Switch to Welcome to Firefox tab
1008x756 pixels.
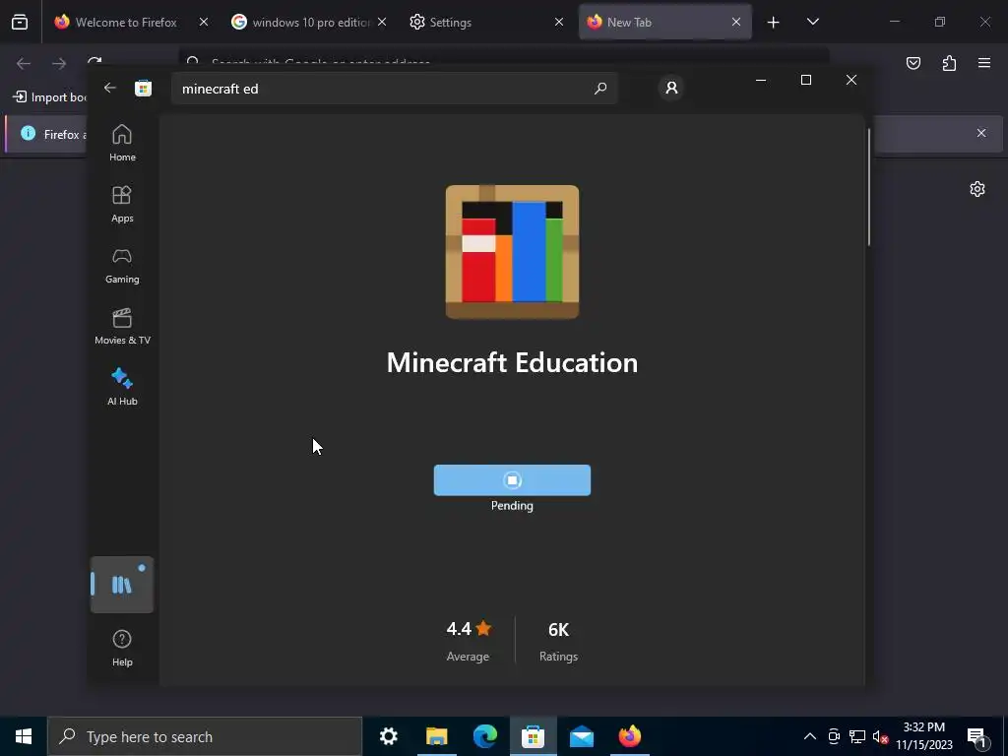pyautogui.click(x=126, y=22)
